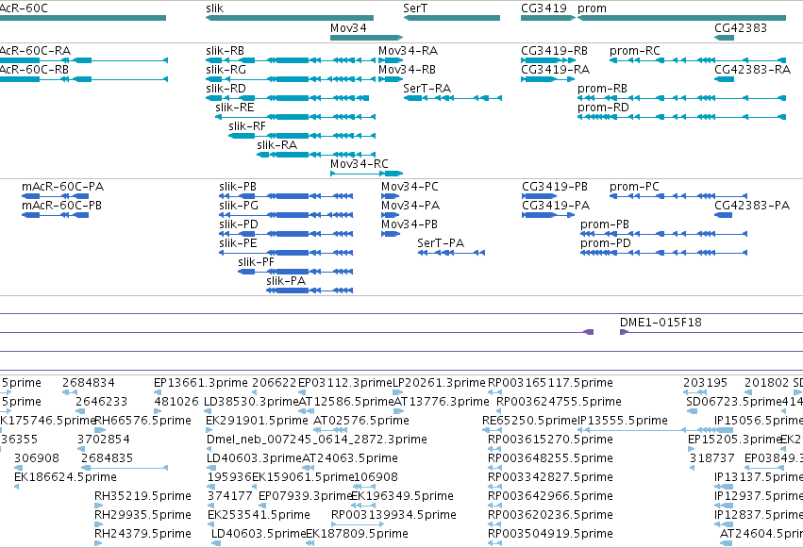The image size is (803, 548).
Task: Select the mAcR-60C-PB protein
Action: pos(56,215)
